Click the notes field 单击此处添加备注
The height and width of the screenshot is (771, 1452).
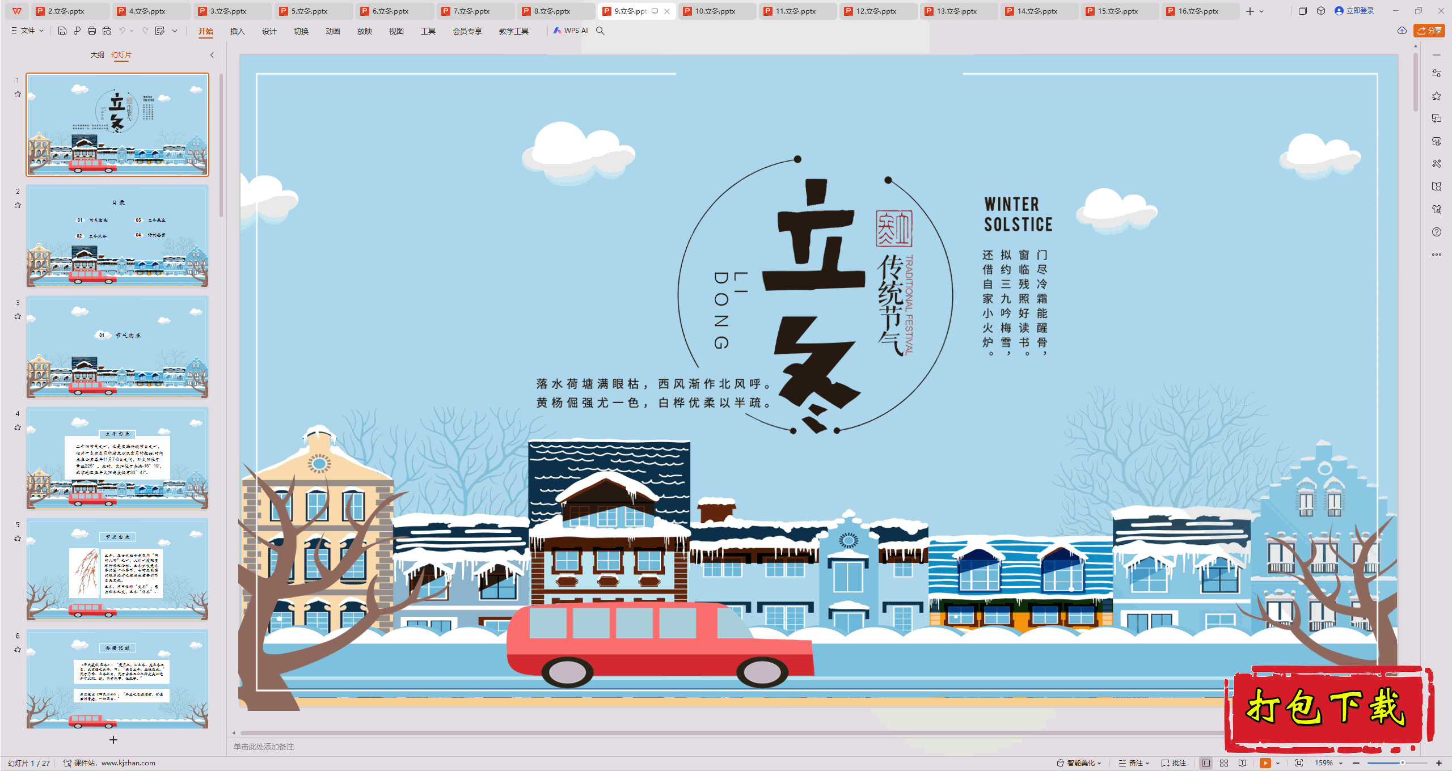coord(264,747)
